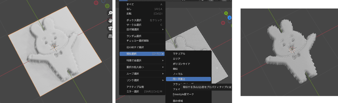Screen dimensions: 338x103
Task: Expand the 選択の拡大縮小 submenu
Action: [142, 67]
